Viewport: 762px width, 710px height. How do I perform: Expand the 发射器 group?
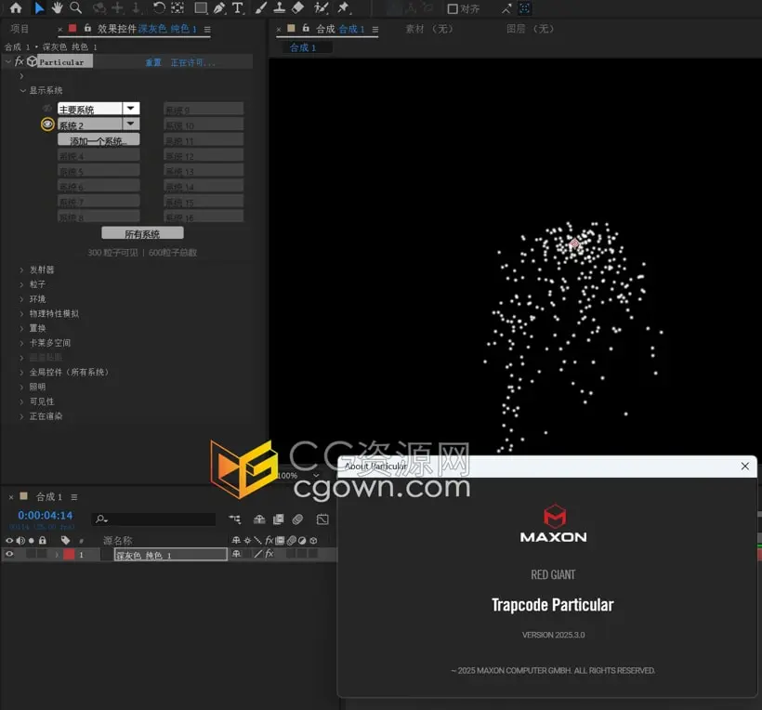[21, 270]
